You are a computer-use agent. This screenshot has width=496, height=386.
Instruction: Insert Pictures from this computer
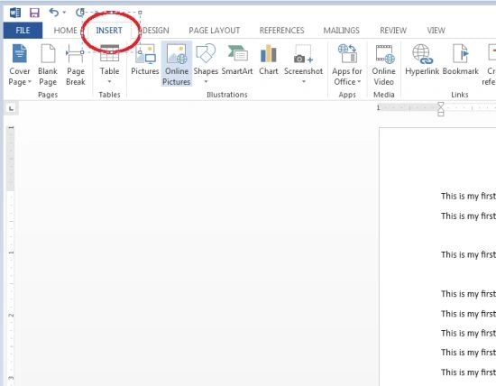coord(145,60)
